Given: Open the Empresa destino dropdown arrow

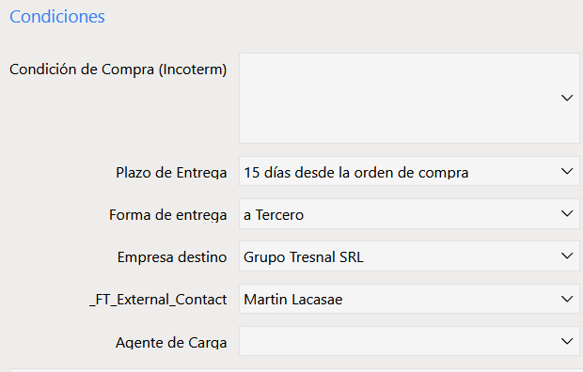Looking at the screenshot, I should (567, 256).
